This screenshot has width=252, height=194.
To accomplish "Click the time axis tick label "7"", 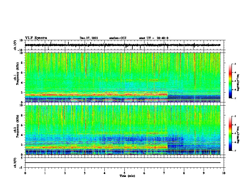I will click(x=164, y=173).
